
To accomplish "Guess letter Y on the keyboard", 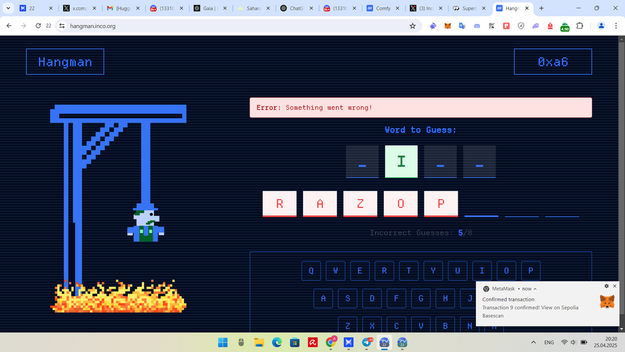I will (433, 271).
